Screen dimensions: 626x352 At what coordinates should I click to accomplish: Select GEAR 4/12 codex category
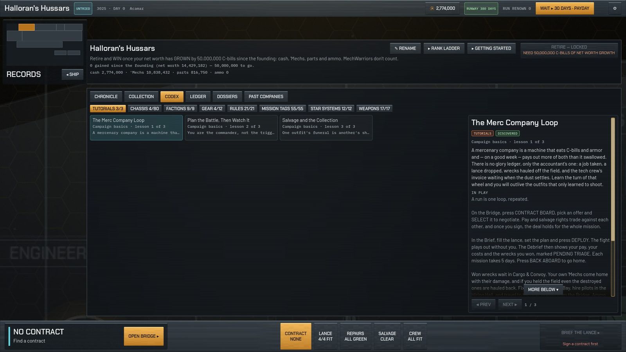pyautogui.click(x=212, y=109)
